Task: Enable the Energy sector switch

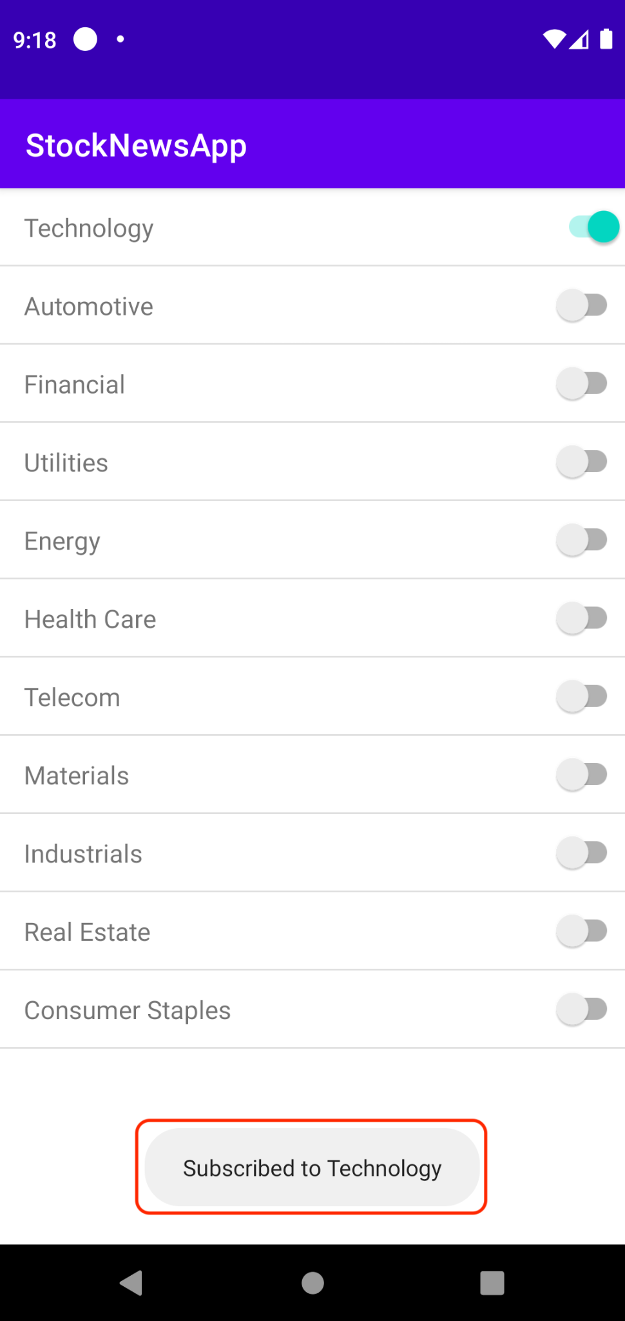Action: [582, 540]
